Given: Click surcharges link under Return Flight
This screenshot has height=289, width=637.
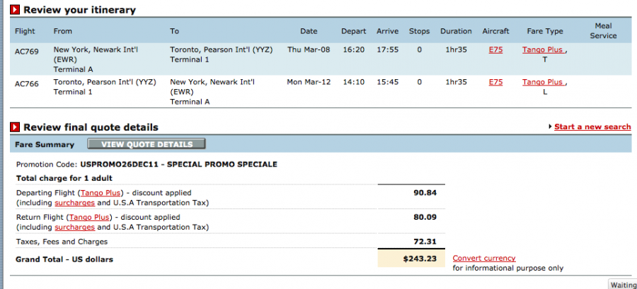Looking at the screenshot, I should pyautogui.click(x=74, y=228).
